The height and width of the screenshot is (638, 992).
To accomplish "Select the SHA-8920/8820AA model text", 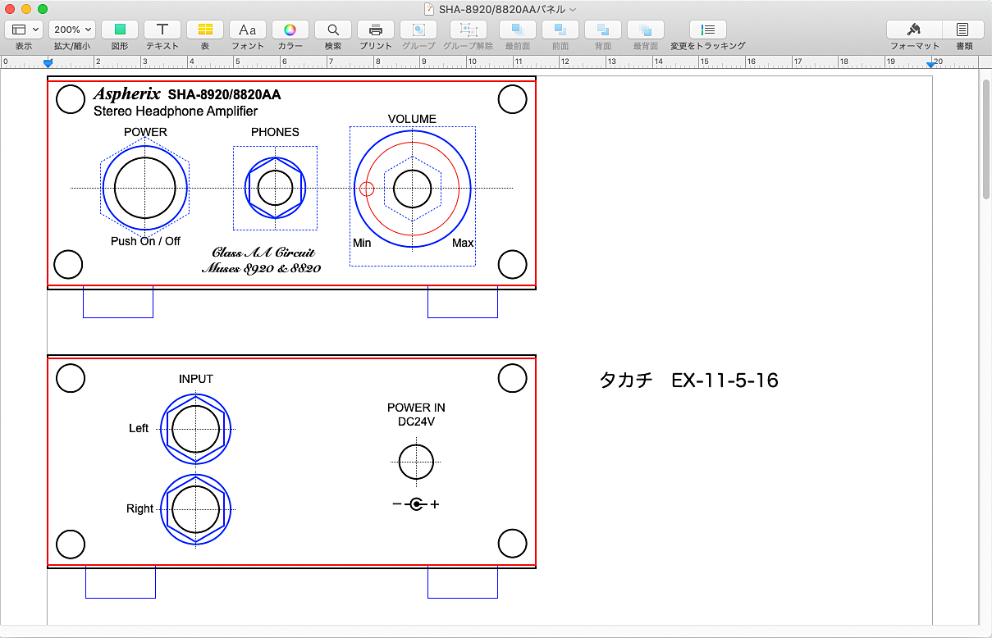I will [x=224, y=94].
